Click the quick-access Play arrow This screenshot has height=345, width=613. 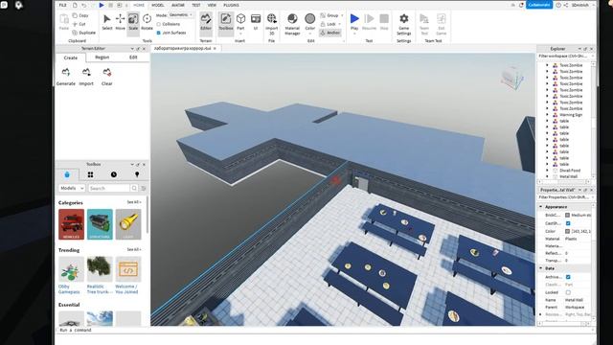tap(102, 5)
